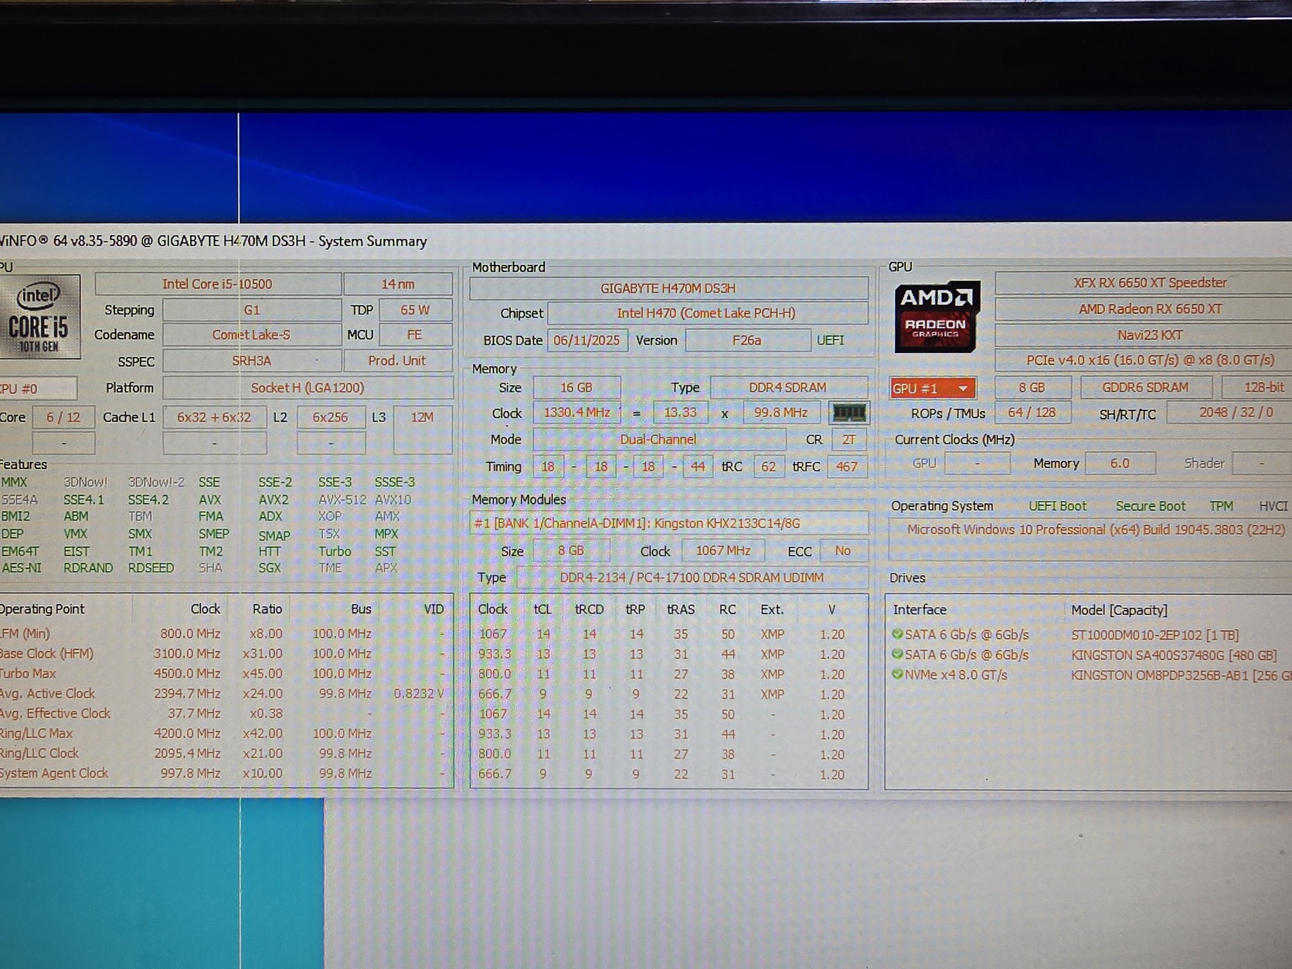Viewport: 1292px width, 969px height.
Task: Click the 128-bit GPU bus width field
Action: point(1258,387)
